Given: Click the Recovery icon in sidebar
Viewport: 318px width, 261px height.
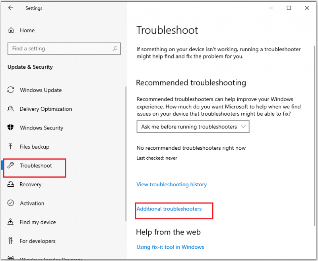Looking at the screenshot, I should 11,184.
